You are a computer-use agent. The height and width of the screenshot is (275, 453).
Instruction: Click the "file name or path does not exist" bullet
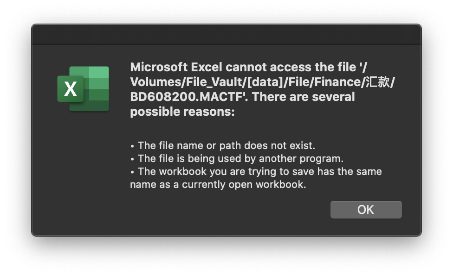[x=226, y=145]
